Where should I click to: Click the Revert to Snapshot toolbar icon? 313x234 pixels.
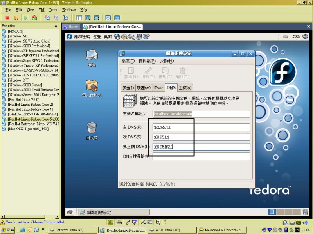[56, 18]
